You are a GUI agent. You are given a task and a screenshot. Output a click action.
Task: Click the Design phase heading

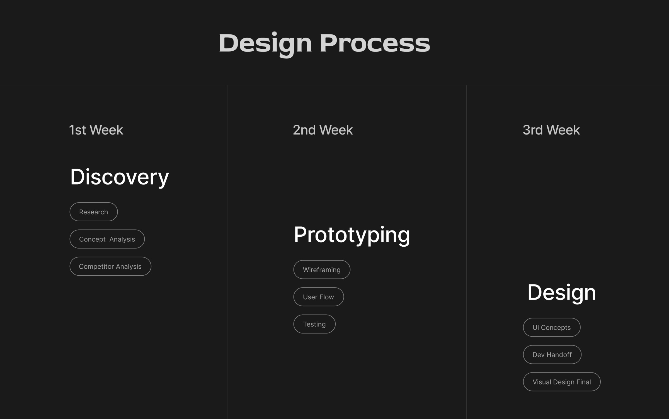point(562,293)
